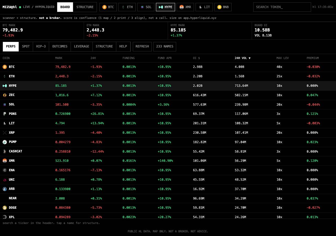
Task: Click PONS 24H change value +26.81%
Action: point(97,114)
